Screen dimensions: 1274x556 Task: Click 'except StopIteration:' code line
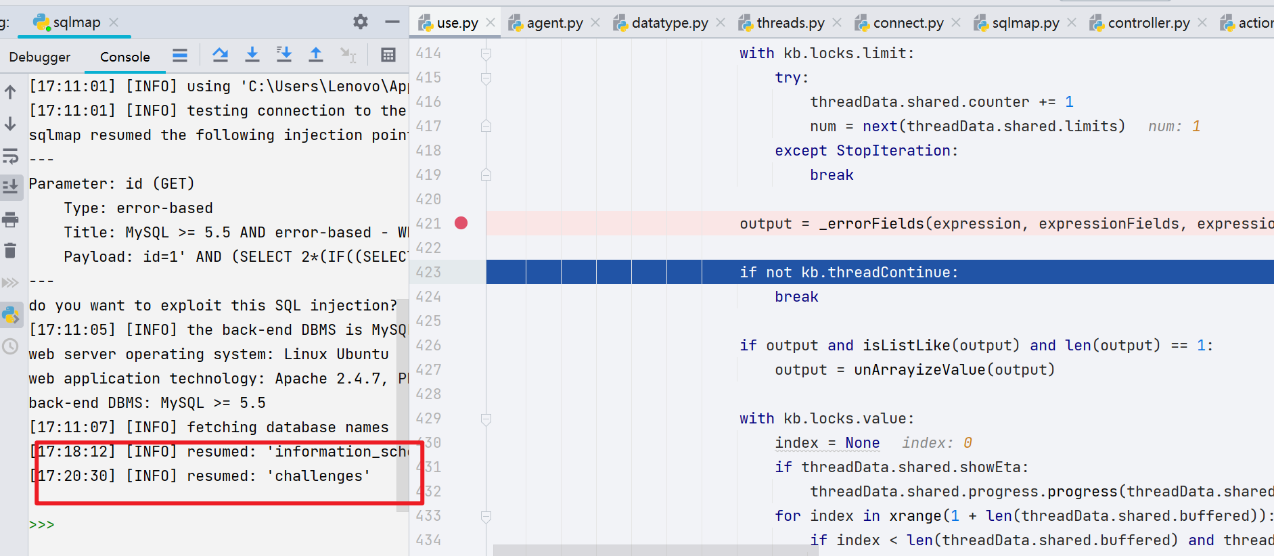[867, 150]
